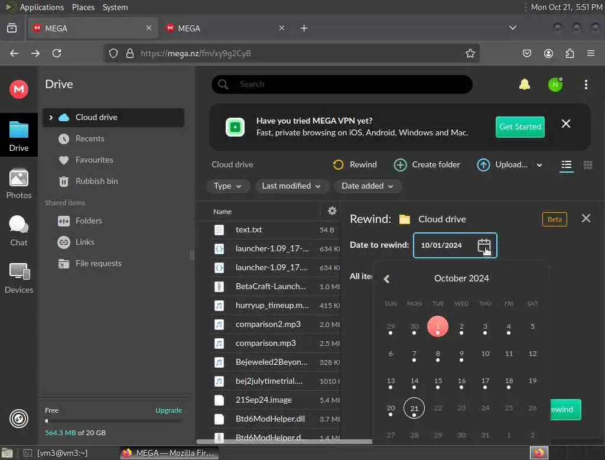Click the Date to rewind field
605x460 pixels.
coord(455,245)
